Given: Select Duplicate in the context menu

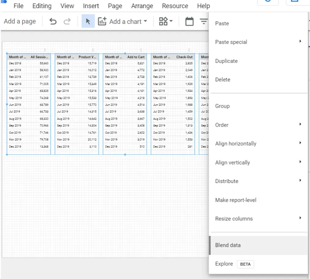Looking at the screenshot, I should click(x=258, y=61).
